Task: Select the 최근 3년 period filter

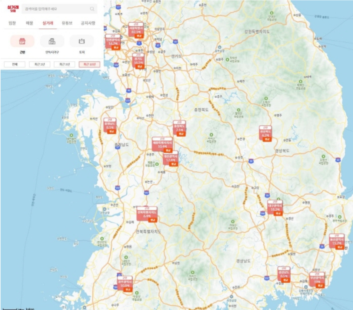Action: click(40, 64)
